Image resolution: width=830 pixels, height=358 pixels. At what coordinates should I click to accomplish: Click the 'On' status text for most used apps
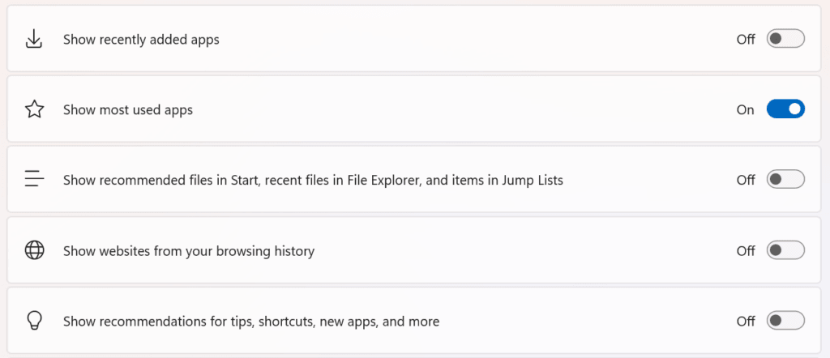[x=746, y=109]
